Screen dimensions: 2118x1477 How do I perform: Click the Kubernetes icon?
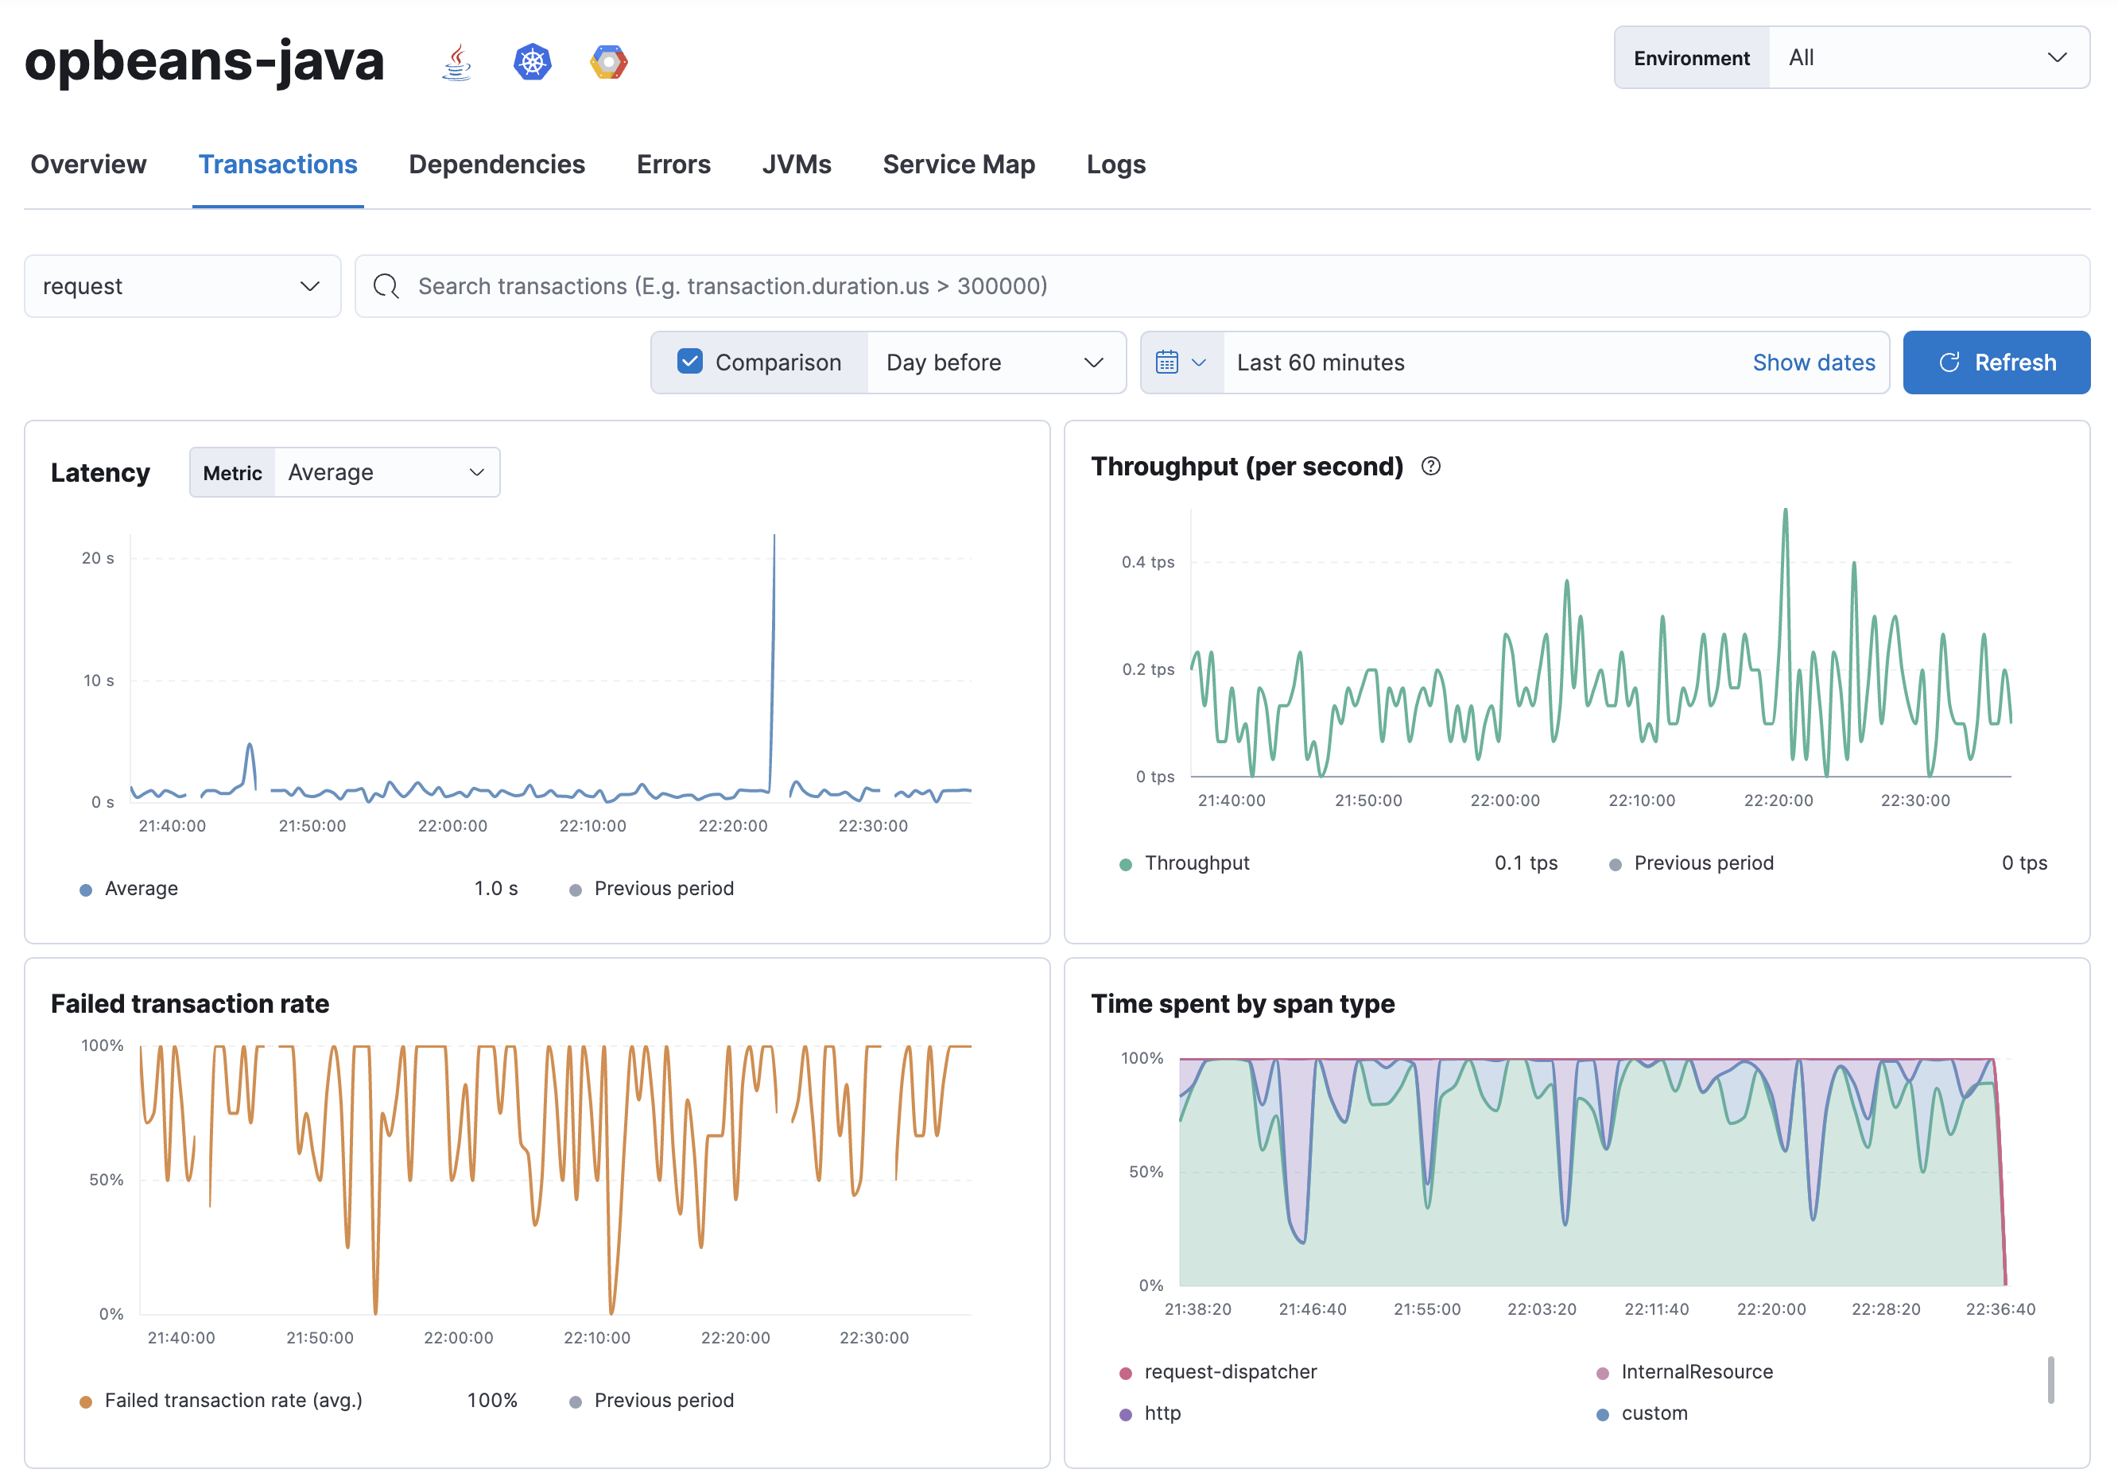(x=534, y=60)
